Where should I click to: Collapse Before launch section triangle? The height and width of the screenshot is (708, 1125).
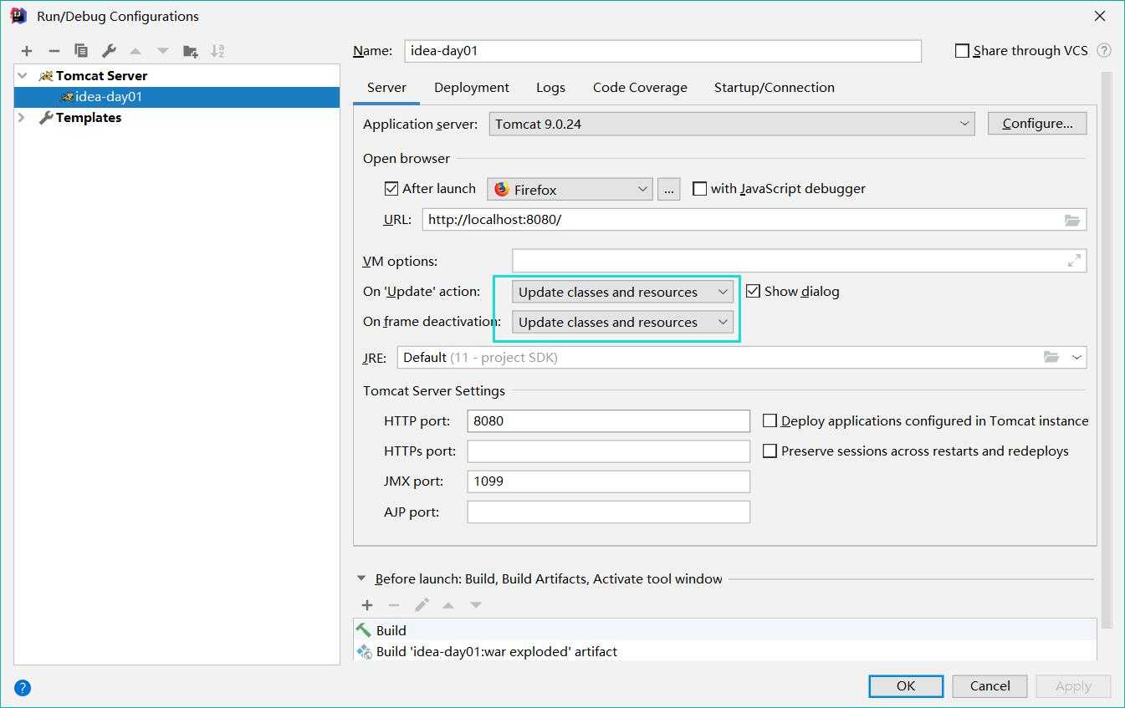[361, 578]
